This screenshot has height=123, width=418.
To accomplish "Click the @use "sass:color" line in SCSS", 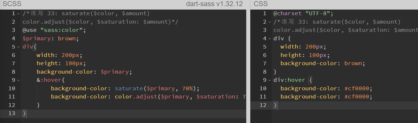I will click(x=54, y=30).
